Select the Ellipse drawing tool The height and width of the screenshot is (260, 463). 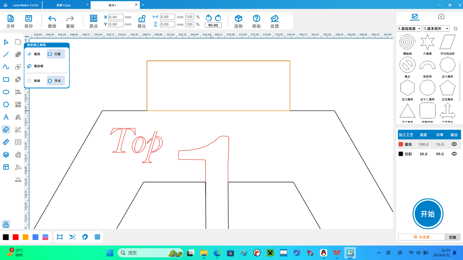(6, 92)
